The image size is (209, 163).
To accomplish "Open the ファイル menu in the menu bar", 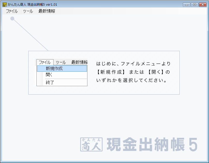I will 12,11.
